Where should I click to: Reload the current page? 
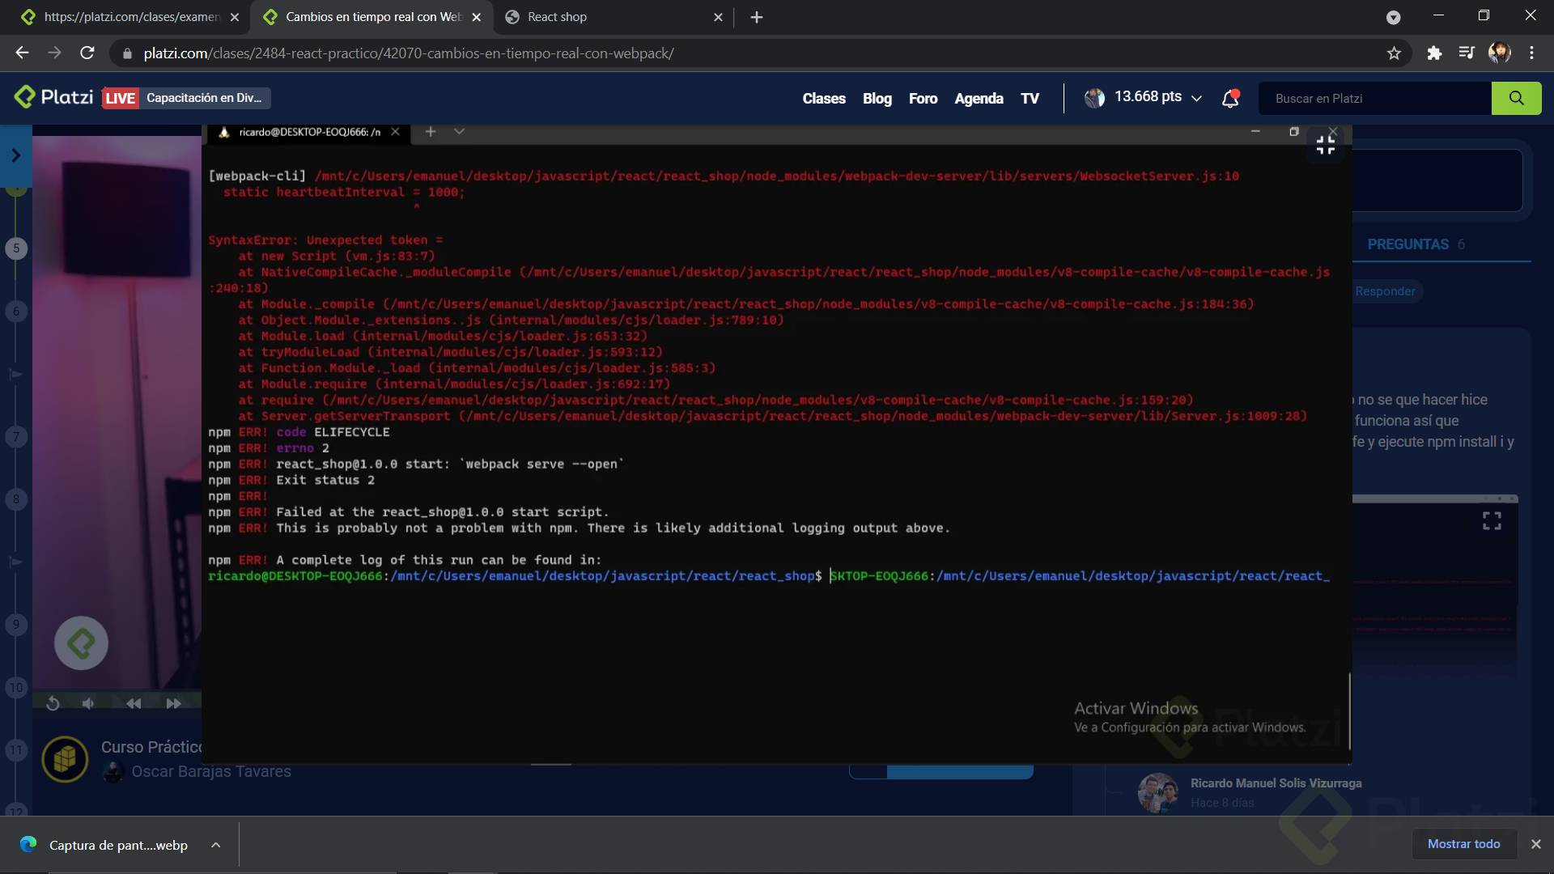(x=87, y=53)
